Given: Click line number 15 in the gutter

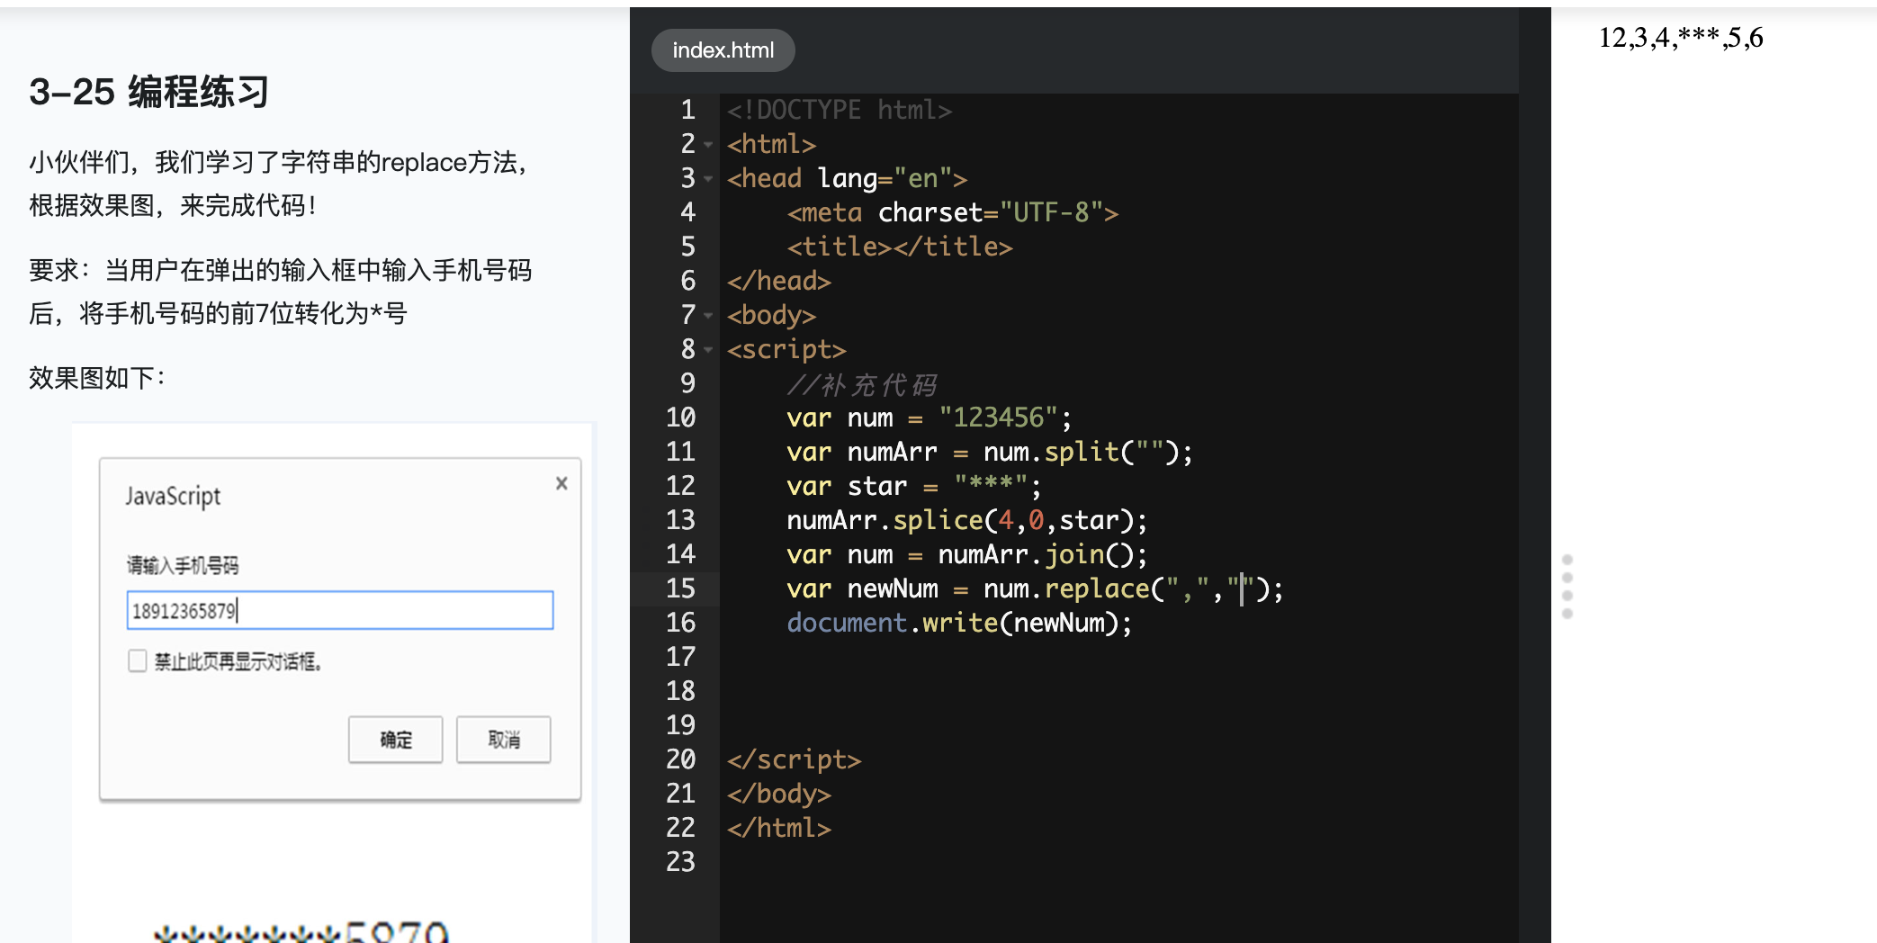Looking at the screenshot, I should [x=680, y=588].
